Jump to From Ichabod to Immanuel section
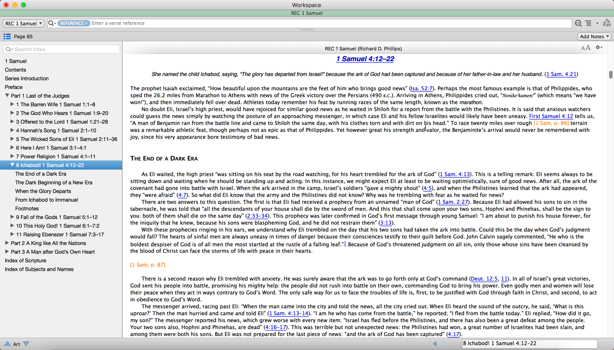Screen dimensions: 614x350 (x=46, y=200)
